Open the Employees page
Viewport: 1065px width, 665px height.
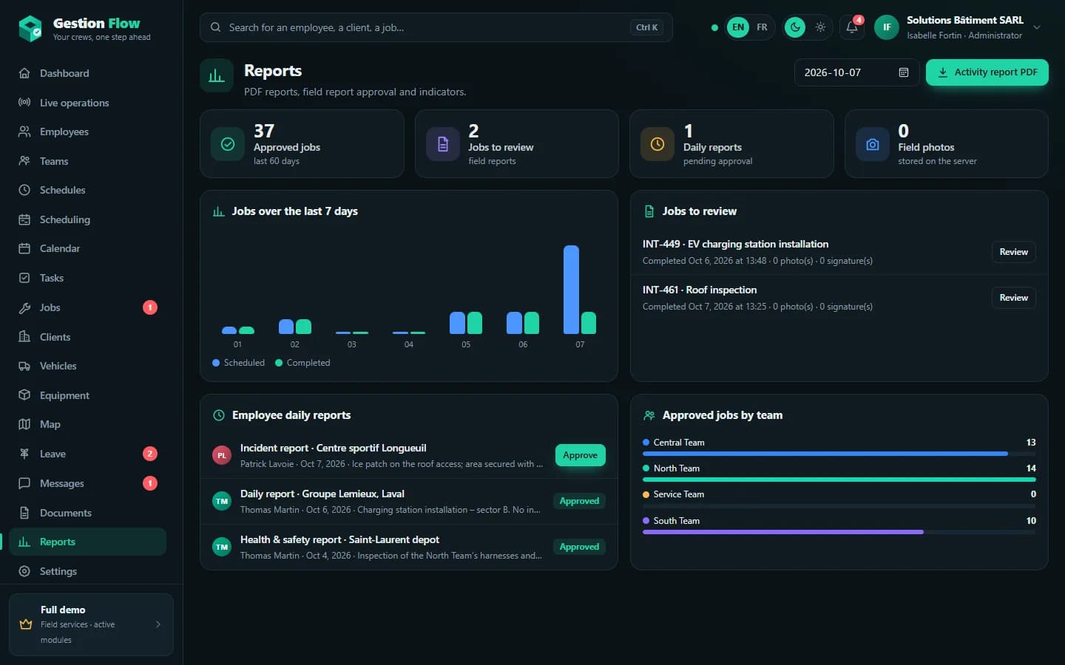[87, 132]
